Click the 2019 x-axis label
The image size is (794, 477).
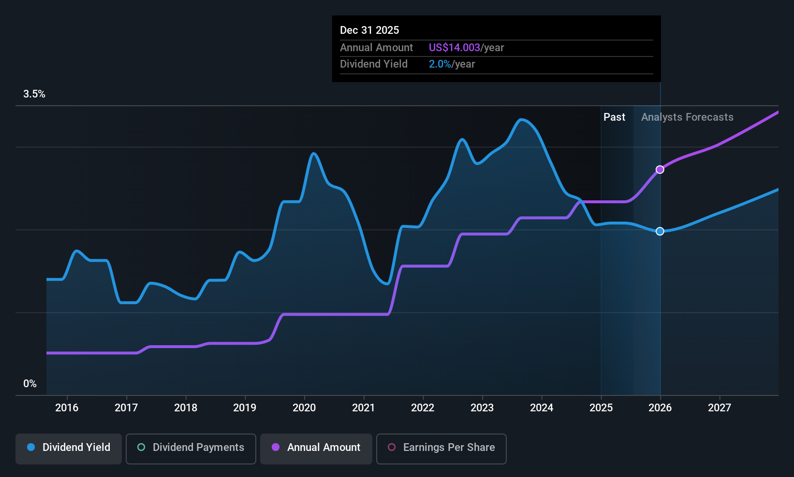(x=245, y=408)
